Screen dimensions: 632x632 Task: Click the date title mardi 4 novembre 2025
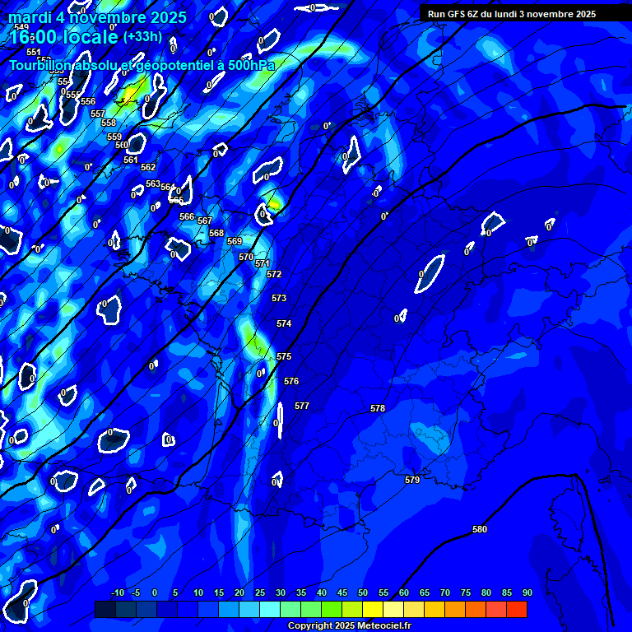click(x=97, y=17)
